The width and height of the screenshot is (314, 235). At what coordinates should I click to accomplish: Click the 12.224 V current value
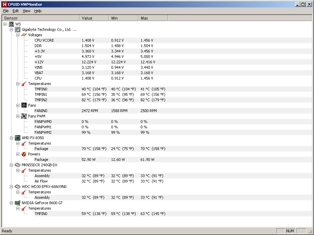(x=89, y=62)
